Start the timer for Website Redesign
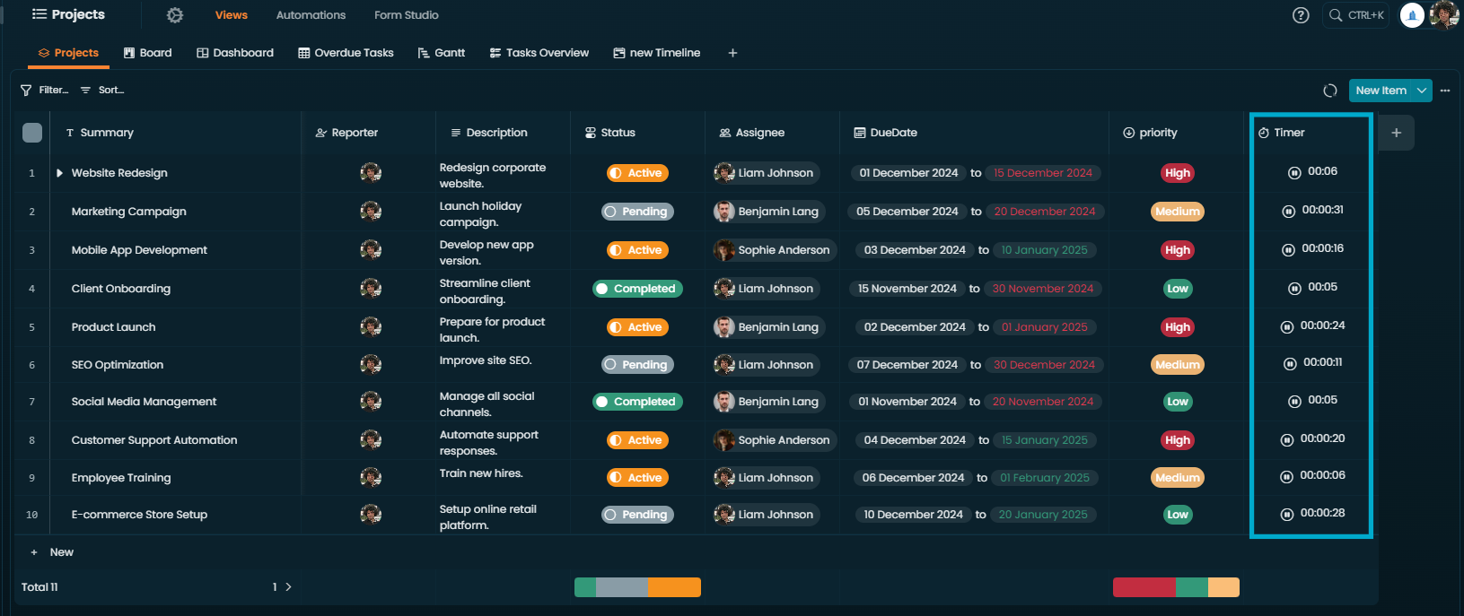Screen dimensions: 1464x616 pos(1294,172)
